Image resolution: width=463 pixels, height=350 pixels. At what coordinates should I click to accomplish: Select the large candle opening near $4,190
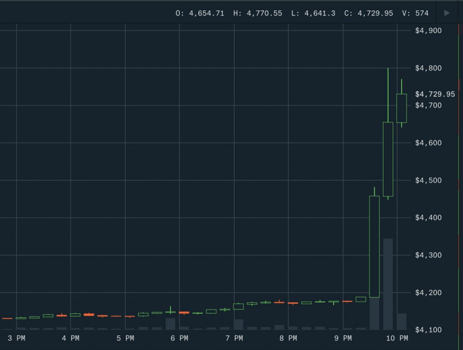(x=374, y=246)
